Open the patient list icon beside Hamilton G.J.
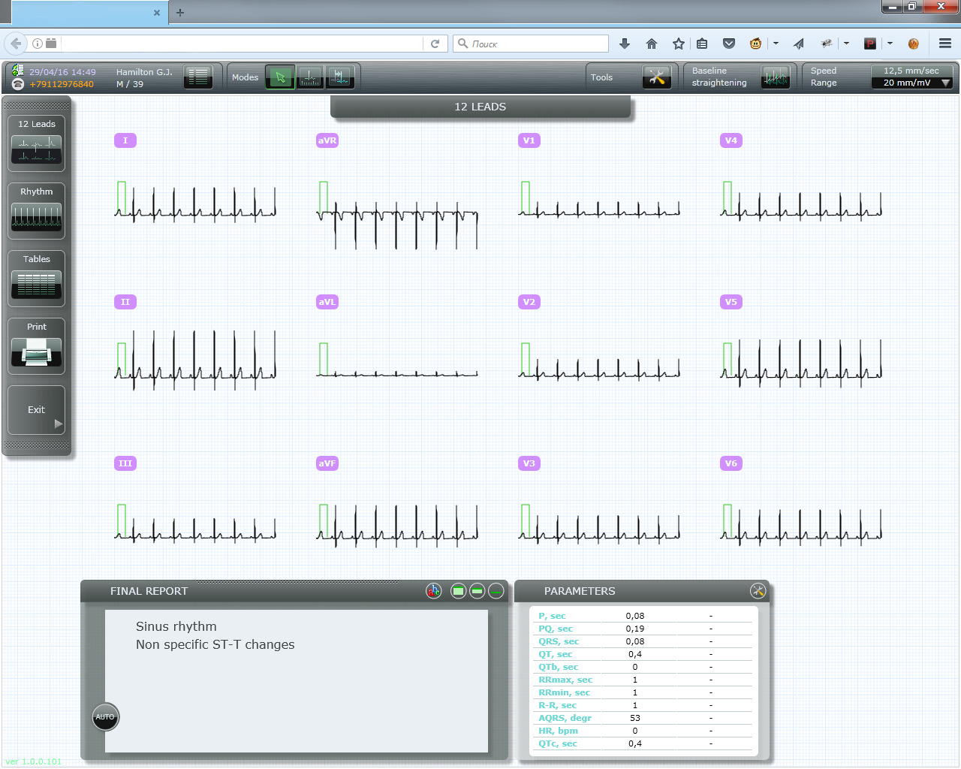Screen dimensions: 961x769 click(x=198, y=77)
